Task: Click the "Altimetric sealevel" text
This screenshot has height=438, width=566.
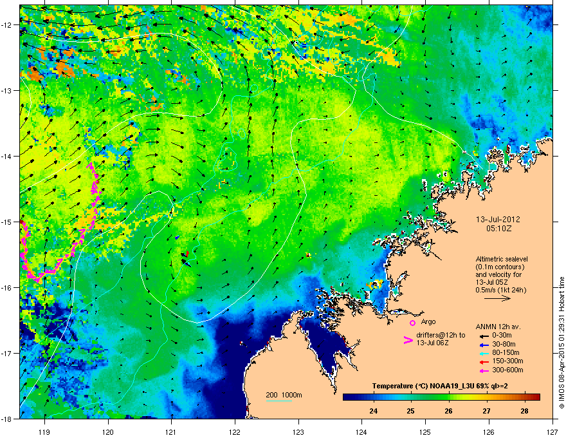Action: coord(502,259)
